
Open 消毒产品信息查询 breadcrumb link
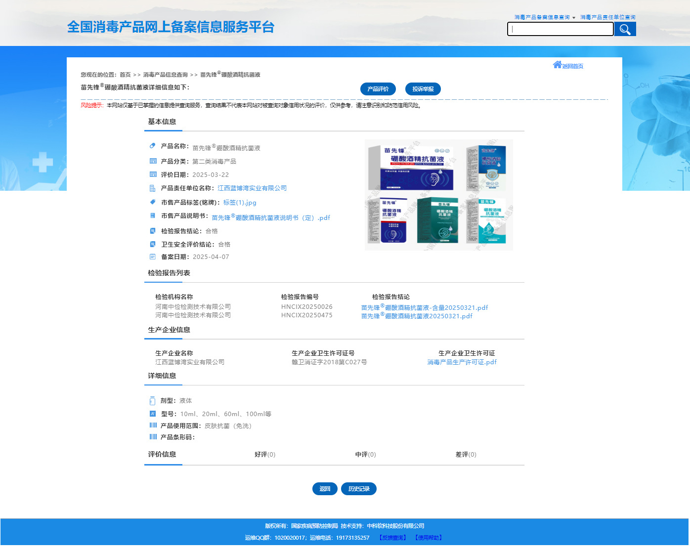point(166,75)
